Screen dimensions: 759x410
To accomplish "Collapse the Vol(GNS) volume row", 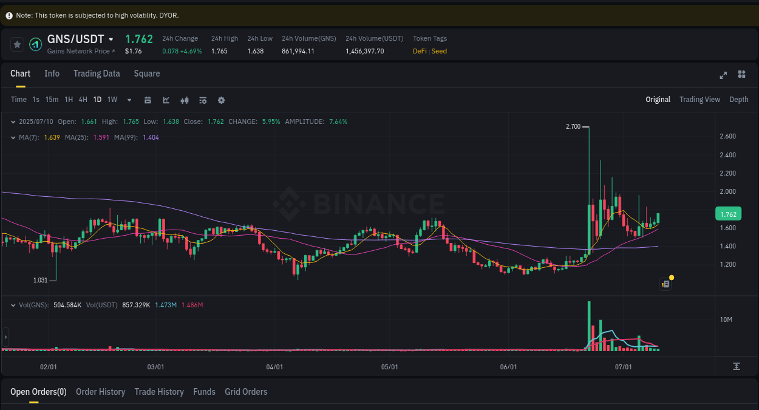I will (x=13, y=304).
